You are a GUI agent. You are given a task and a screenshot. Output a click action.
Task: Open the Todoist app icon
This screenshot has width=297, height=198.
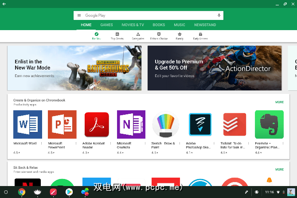234,124
